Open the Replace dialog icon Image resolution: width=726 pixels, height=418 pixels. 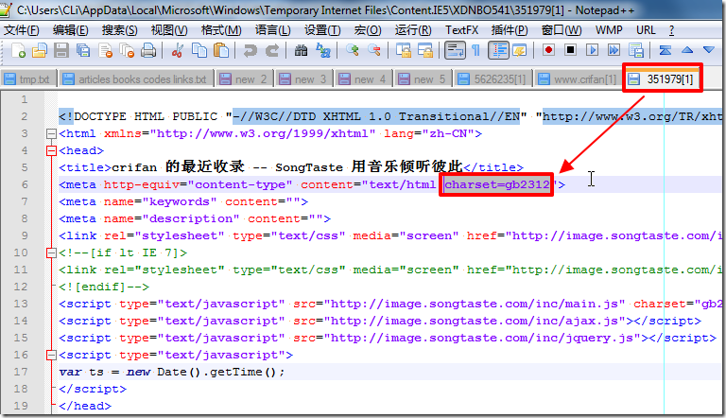322,50
